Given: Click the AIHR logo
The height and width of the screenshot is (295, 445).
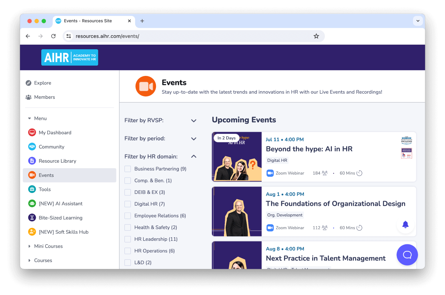Looking at the screenshot, I should coord(70,58).
